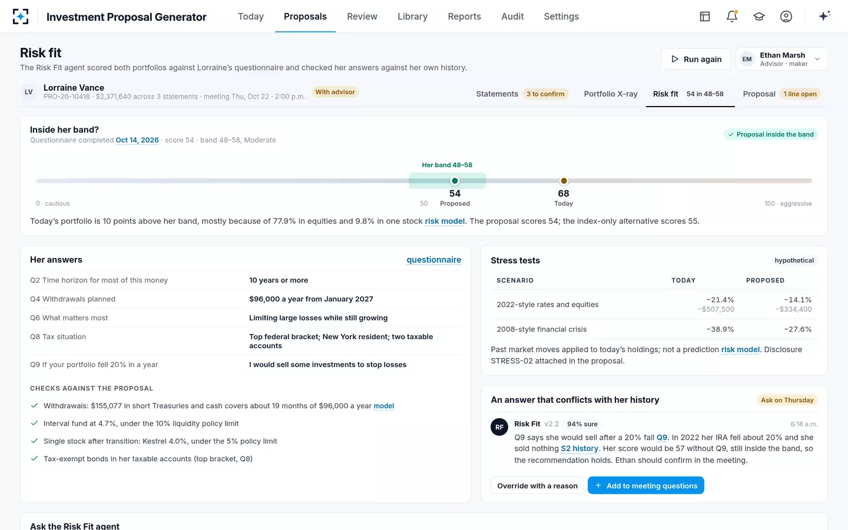Switch to the Proposal tab
The image size is (848, 530).
(x=781, y=94)
